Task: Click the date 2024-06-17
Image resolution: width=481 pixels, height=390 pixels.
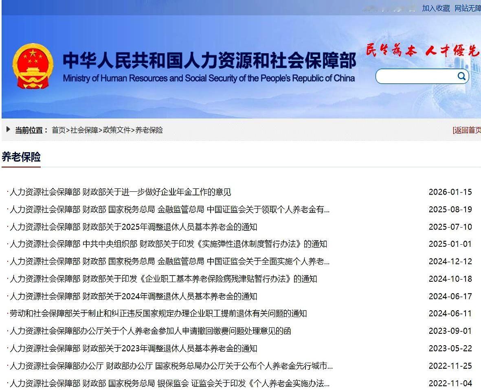Action: point(450,296)
